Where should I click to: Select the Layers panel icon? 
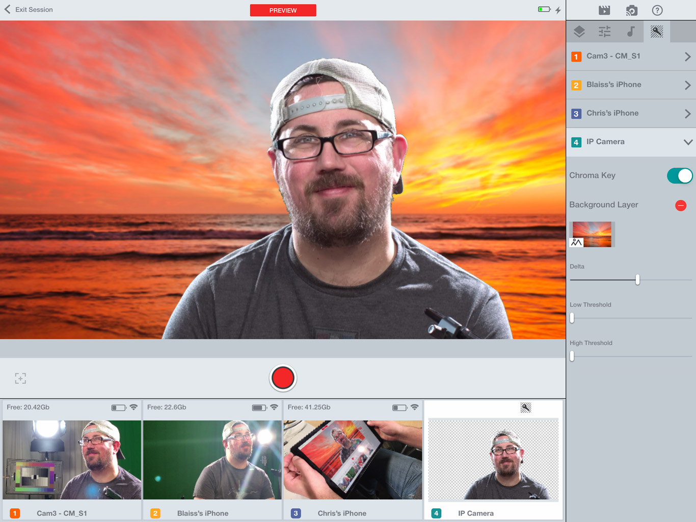tap(579, 32)
